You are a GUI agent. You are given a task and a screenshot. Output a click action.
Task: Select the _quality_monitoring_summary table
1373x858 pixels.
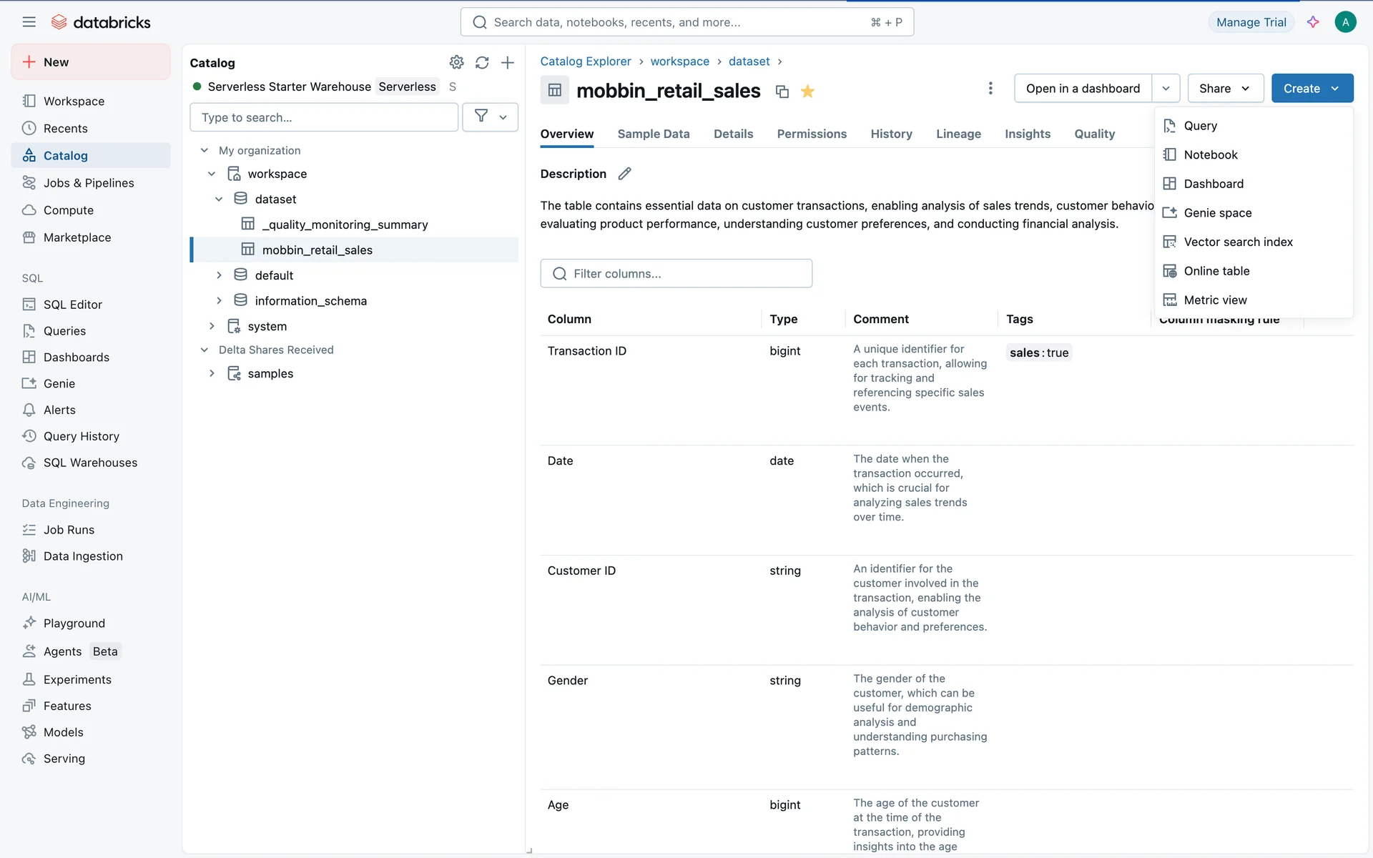(x=345, y=225)
